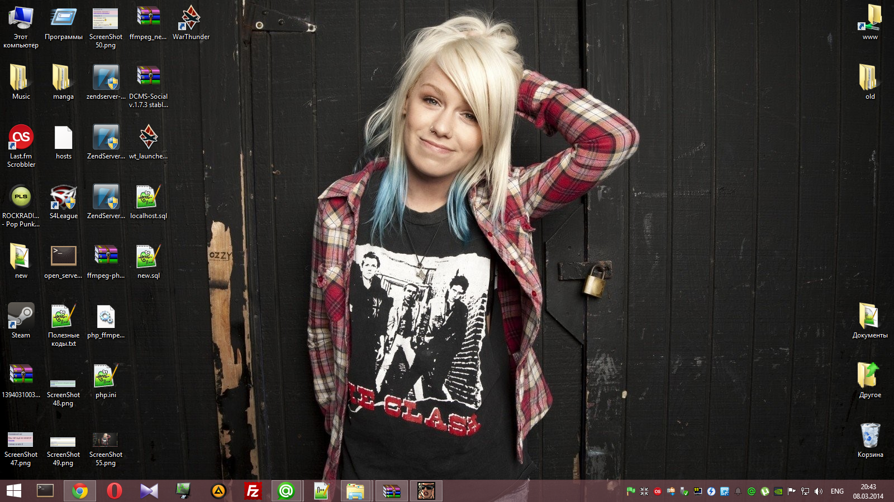Open the clock and date display
Screen dimensions: 894x502
coord(868,491)
